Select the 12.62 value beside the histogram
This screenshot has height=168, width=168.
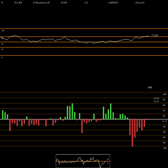point(156,98)
